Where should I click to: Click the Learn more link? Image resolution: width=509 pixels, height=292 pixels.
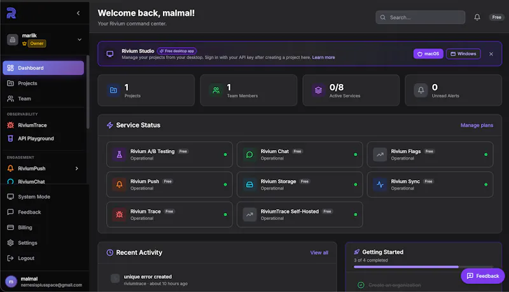click(x=323, y=57)
